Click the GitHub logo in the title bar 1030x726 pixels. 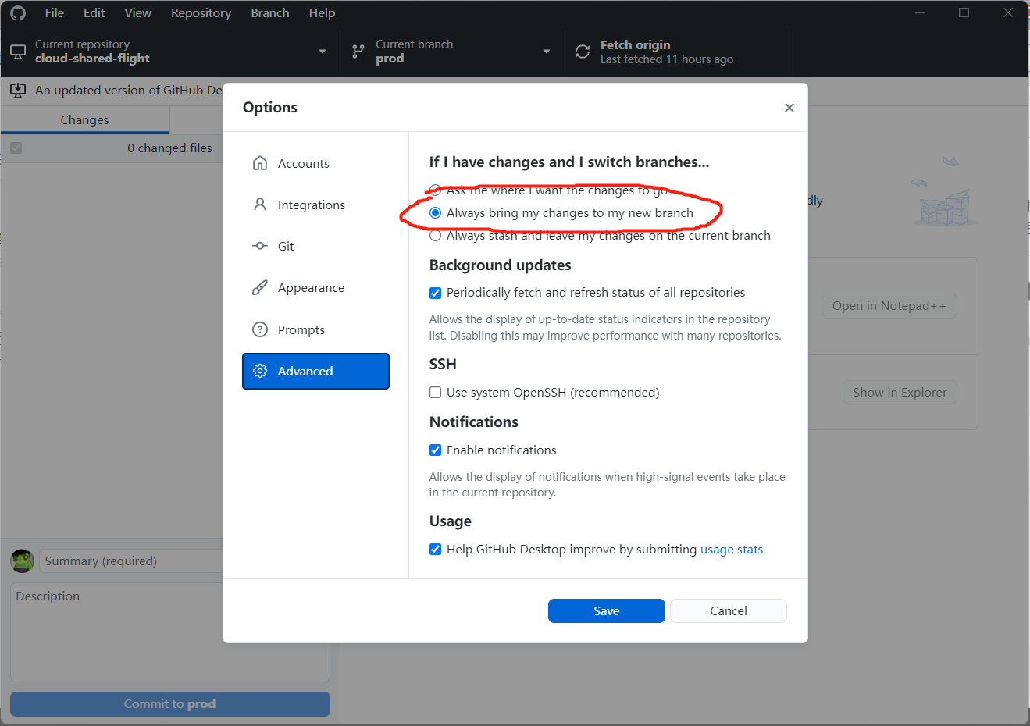[x=17, y=12]
